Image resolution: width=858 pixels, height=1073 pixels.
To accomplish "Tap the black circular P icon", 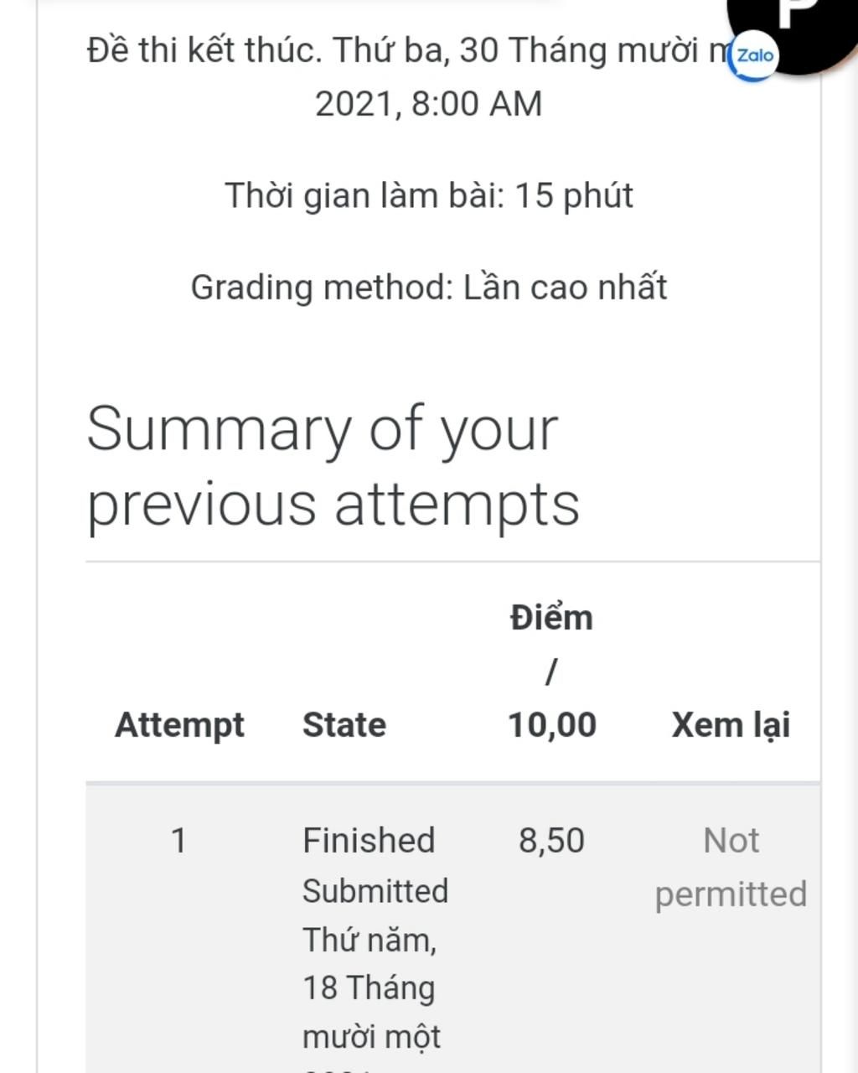I will (x=792, y=25).
